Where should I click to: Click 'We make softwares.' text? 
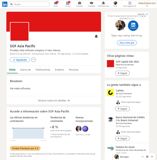coord(20,89)
